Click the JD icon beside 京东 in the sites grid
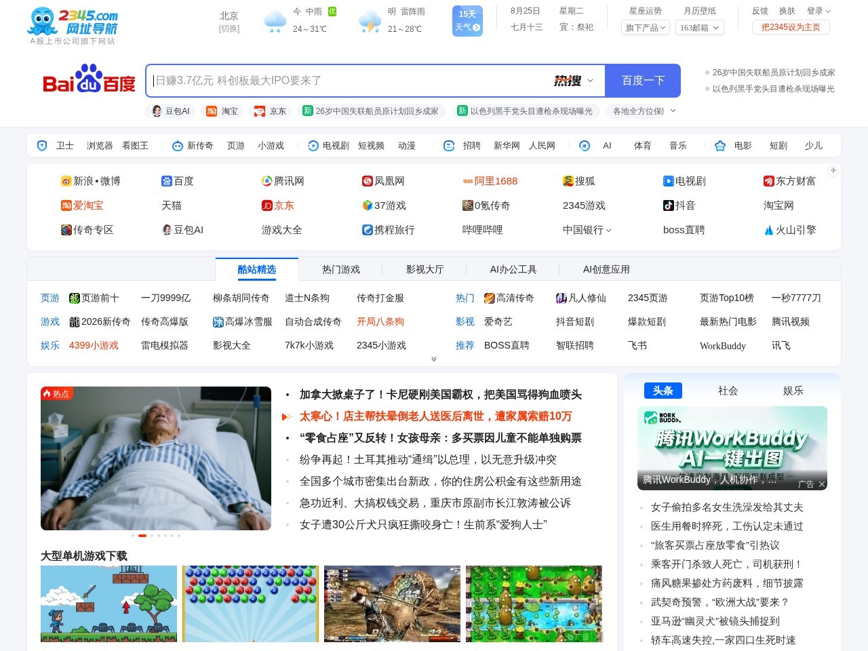Viewport: 868px width, 651px height. [x=267, y=205]
